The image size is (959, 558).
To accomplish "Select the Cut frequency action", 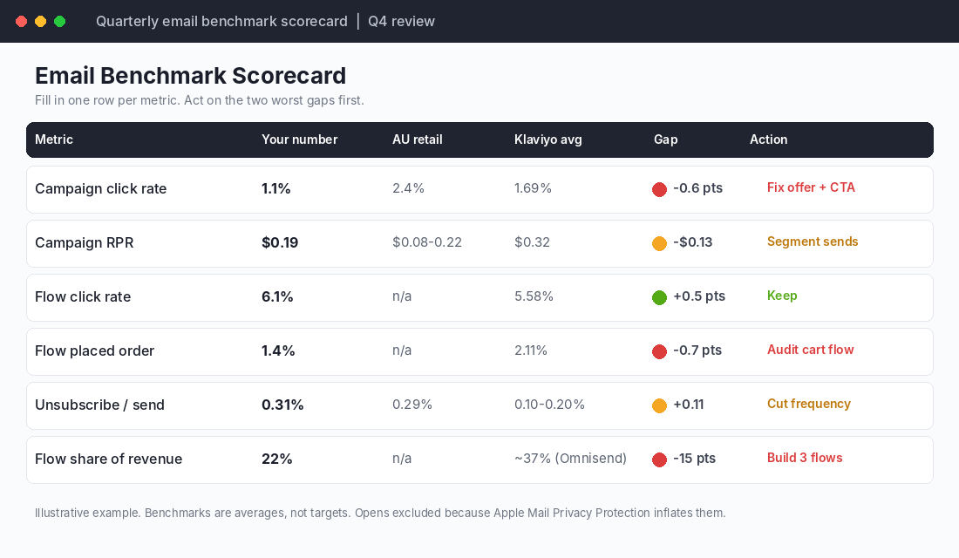I will point(809,404).
